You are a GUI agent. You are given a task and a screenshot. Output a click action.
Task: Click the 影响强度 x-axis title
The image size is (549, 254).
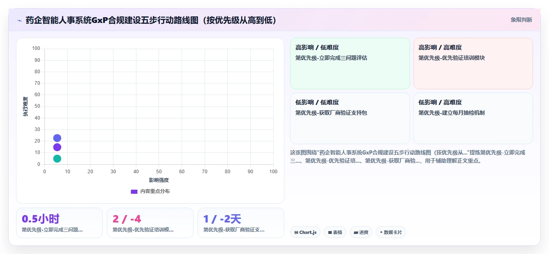coord(159,180)
